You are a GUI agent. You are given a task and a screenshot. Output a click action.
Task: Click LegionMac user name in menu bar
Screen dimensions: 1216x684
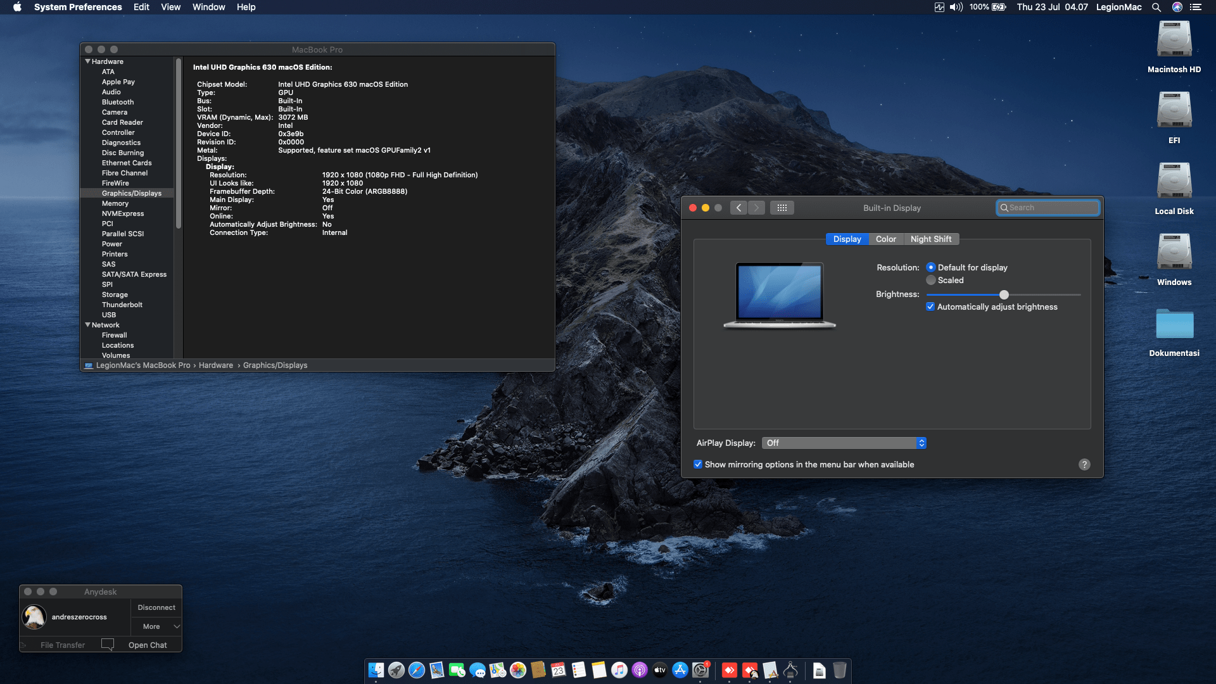tap(1118, 7)
